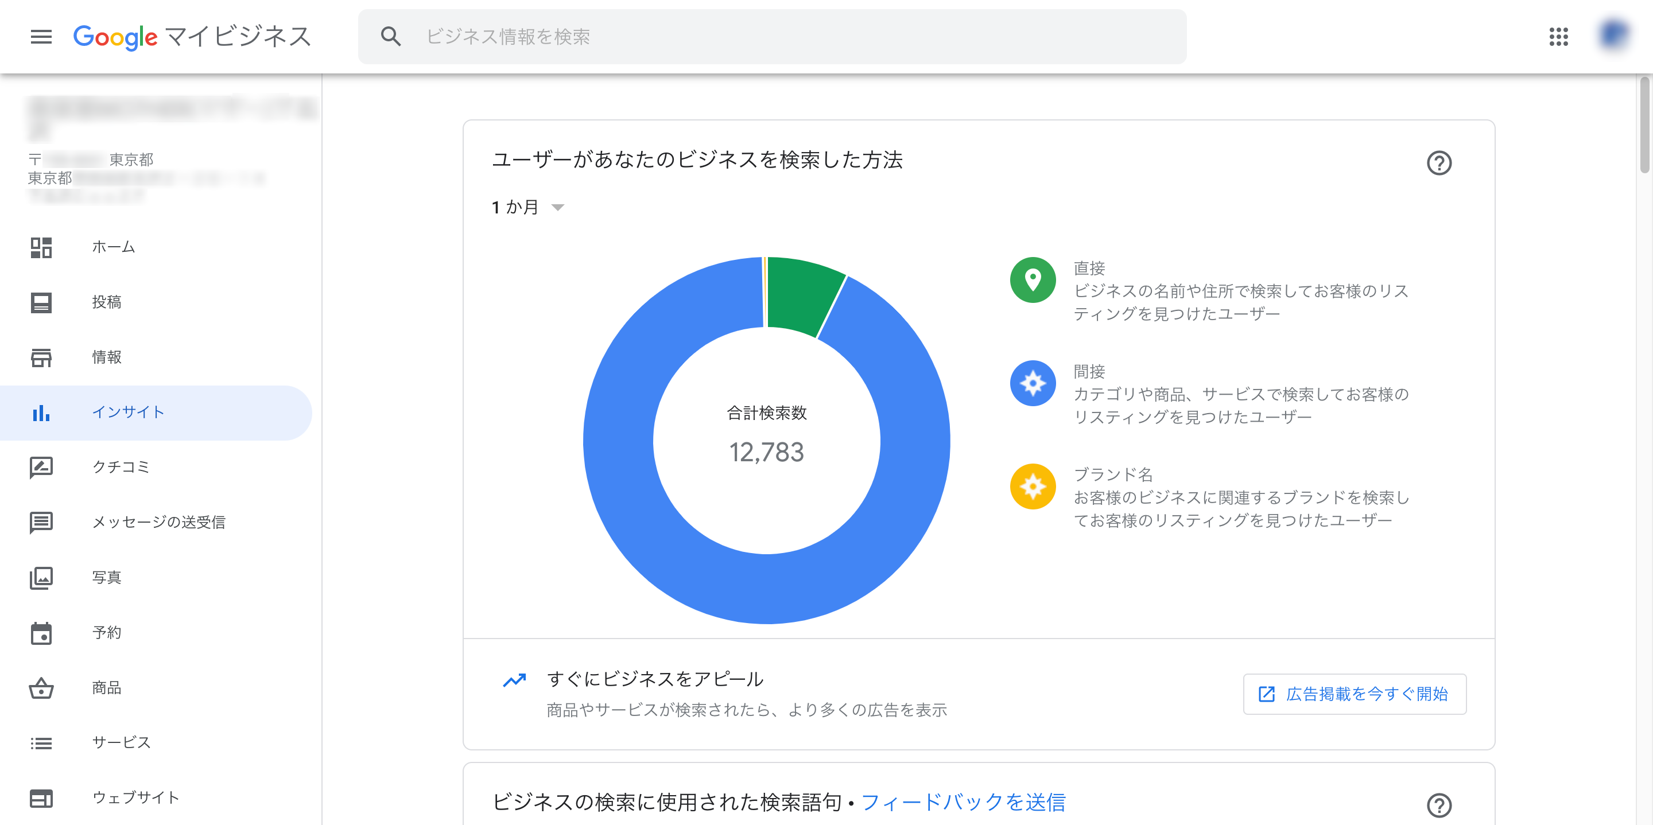The width and height of the screenshot is (1653, 825).
Task: Click the すぐにビジネスをアピール heading
Action: point(654,679)
